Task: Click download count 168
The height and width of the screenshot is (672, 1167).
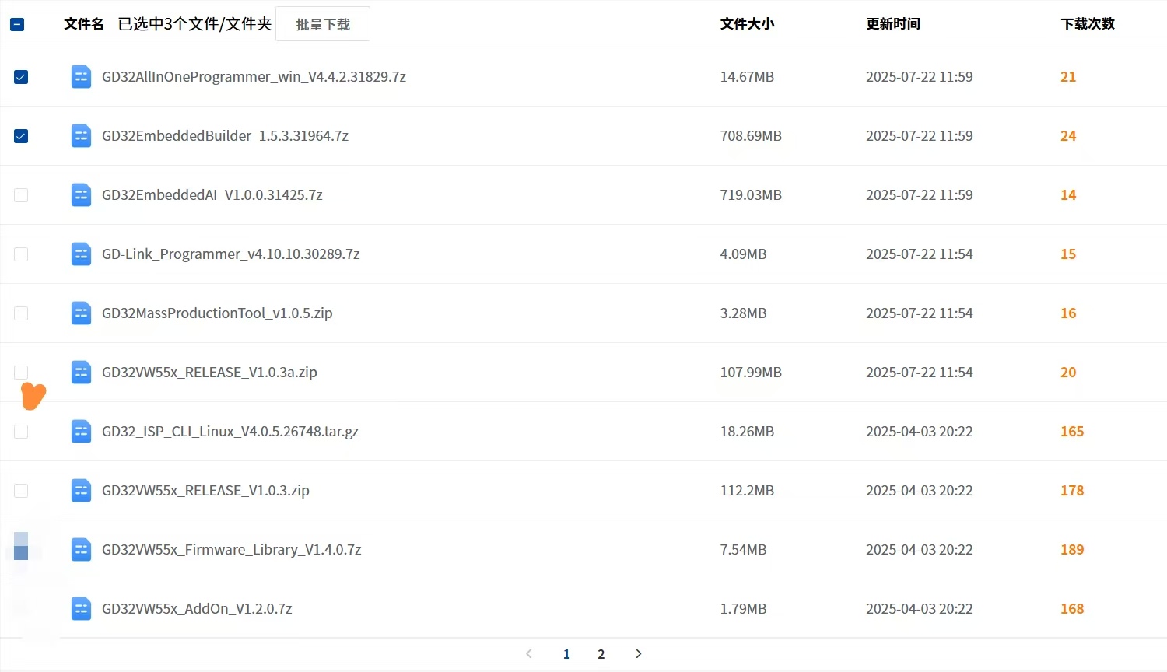Action: [1072, 609]
